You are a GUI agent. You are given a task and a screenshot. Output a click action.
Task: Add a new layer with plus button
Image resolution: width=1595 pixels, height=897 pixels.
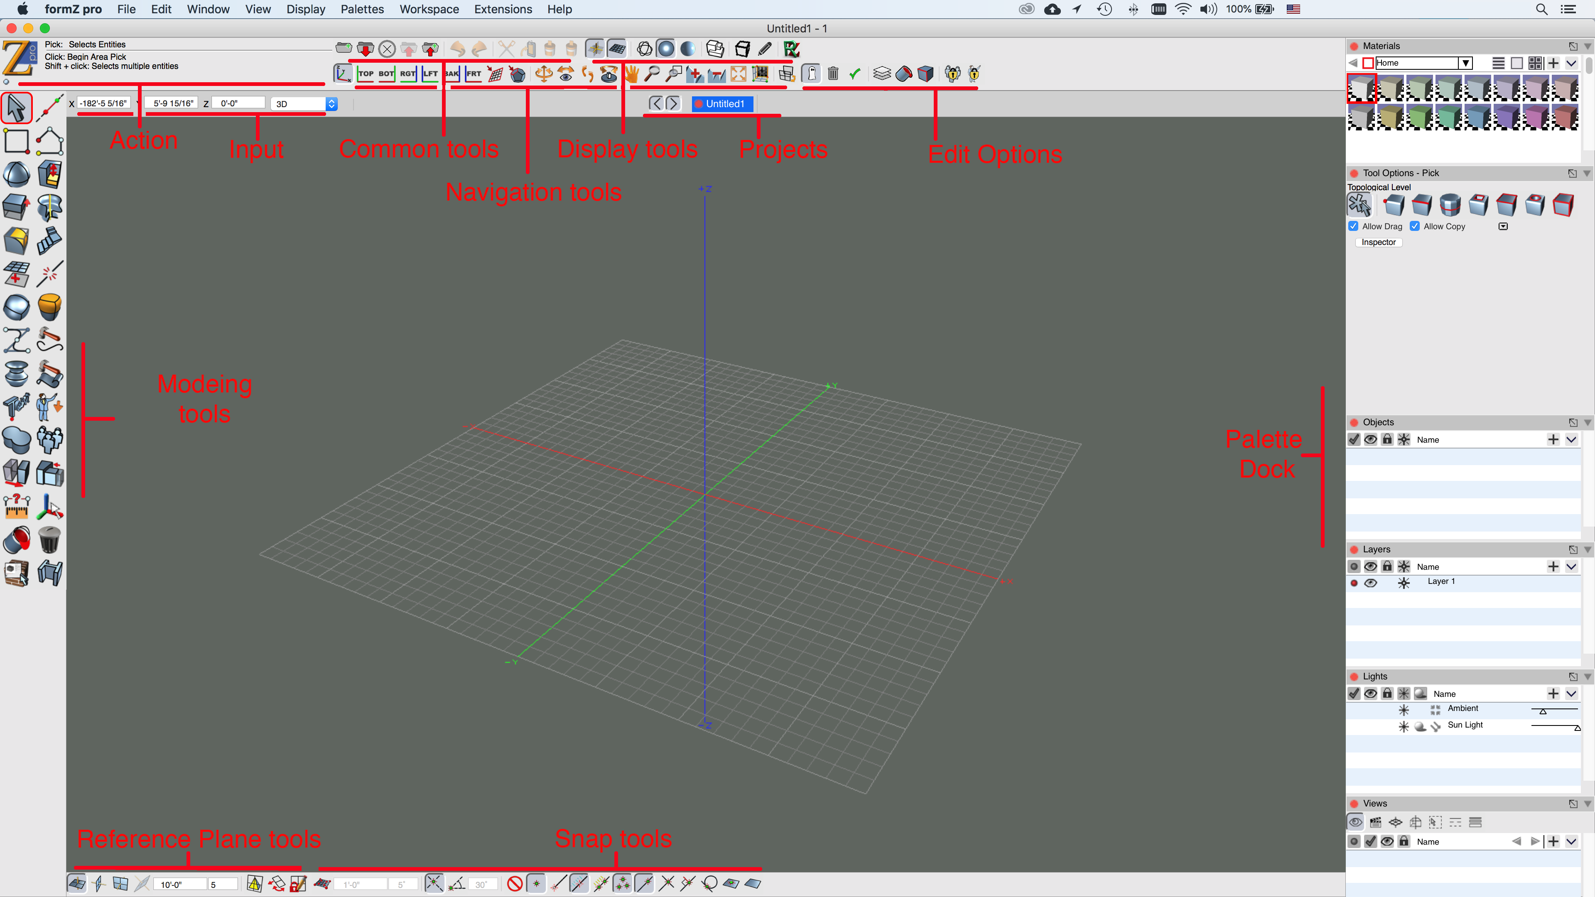click(x=1553, y=566)
